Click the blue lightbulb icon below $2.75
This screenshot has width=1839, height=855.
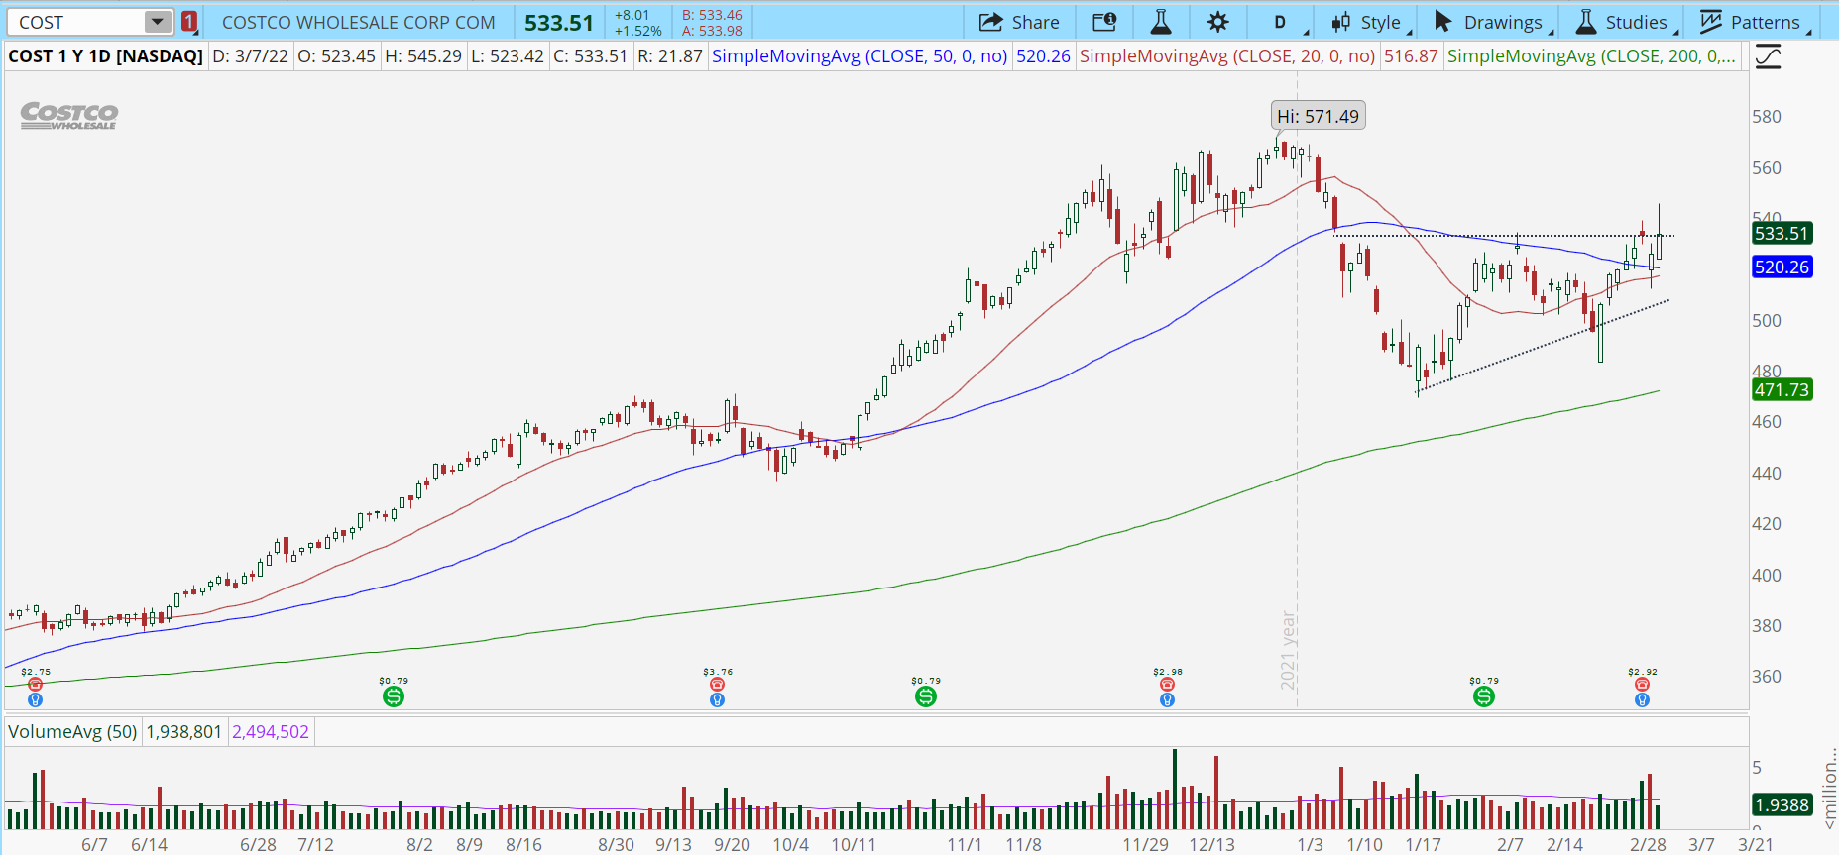(x=36, y=699)
